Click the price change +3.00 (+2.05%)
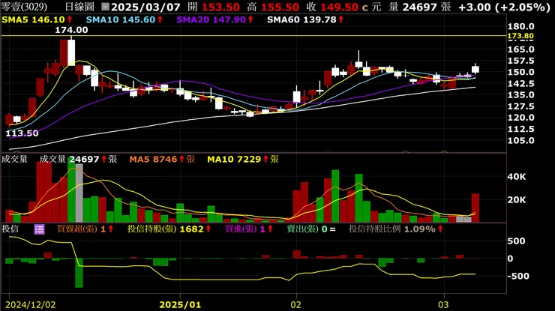Image resolution: width=555 pixels, height=311 pixels. pyautogui.click(x=504, y=7)
